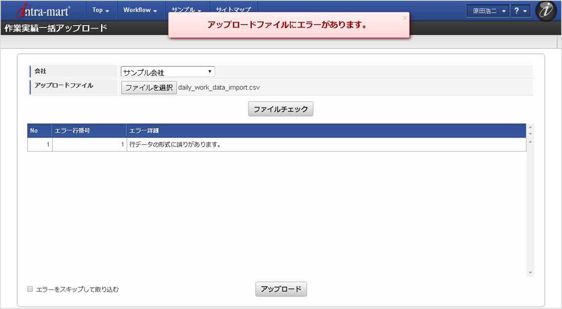The height and width of the screenshot is (309, 562).
Task: Expand the 原田浩二 user dropdown
Action: click(488, 11)
